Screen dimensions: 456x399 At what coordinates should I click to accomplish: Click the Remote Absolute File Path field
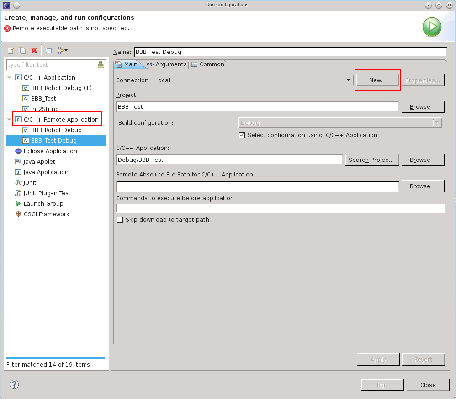tap(258, 186)
